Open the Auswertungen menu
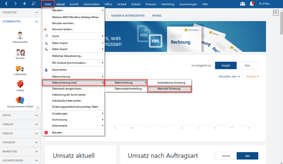Viewport: 283px width, 164px height. click(x=188, y=4)
